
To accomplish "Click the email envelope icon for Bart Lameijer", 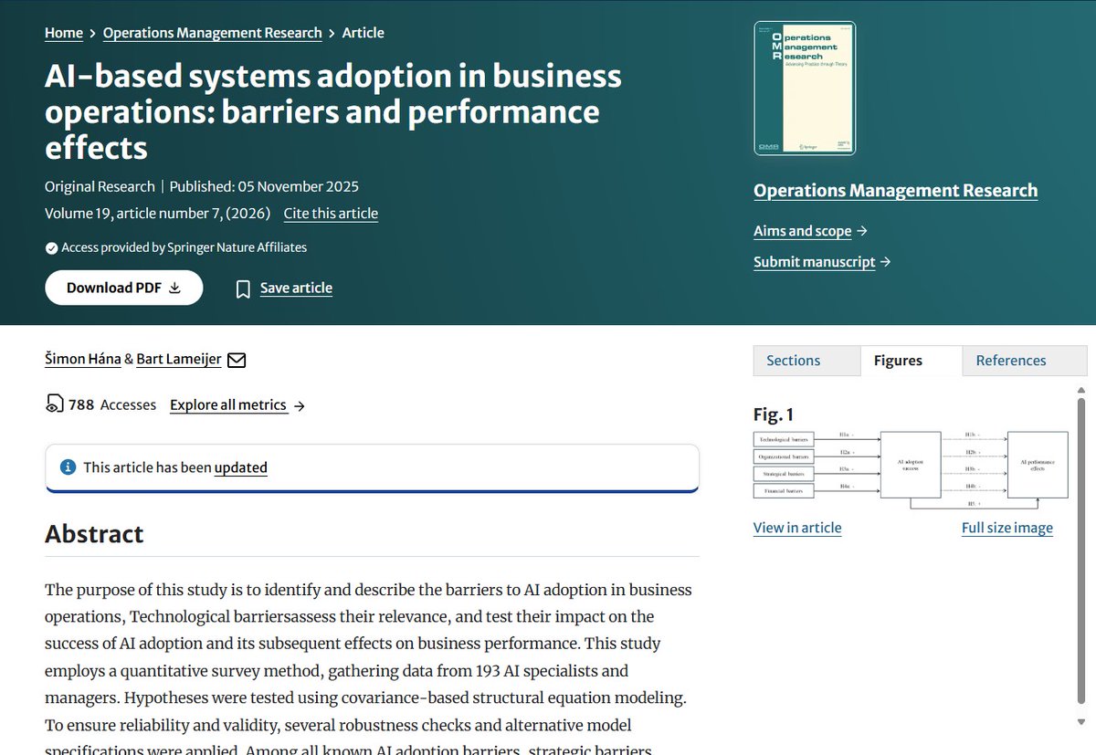I will point(237,361).
